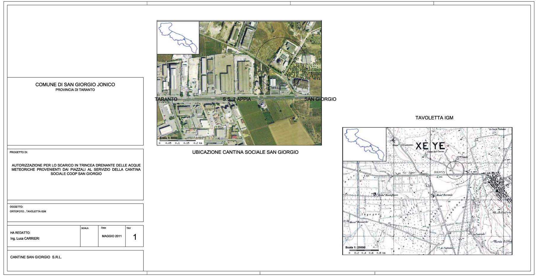537x278 pixels.
Task: Select the 'COMUNE DI SAN GIORGIO JONICO' title
Action: [x=75, y=85]
